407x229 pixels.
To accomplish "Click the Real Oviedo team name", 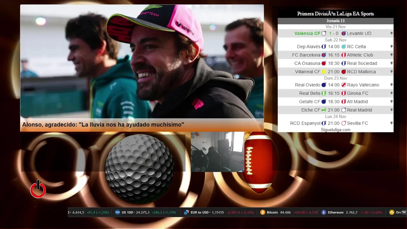I will (307, 85).
